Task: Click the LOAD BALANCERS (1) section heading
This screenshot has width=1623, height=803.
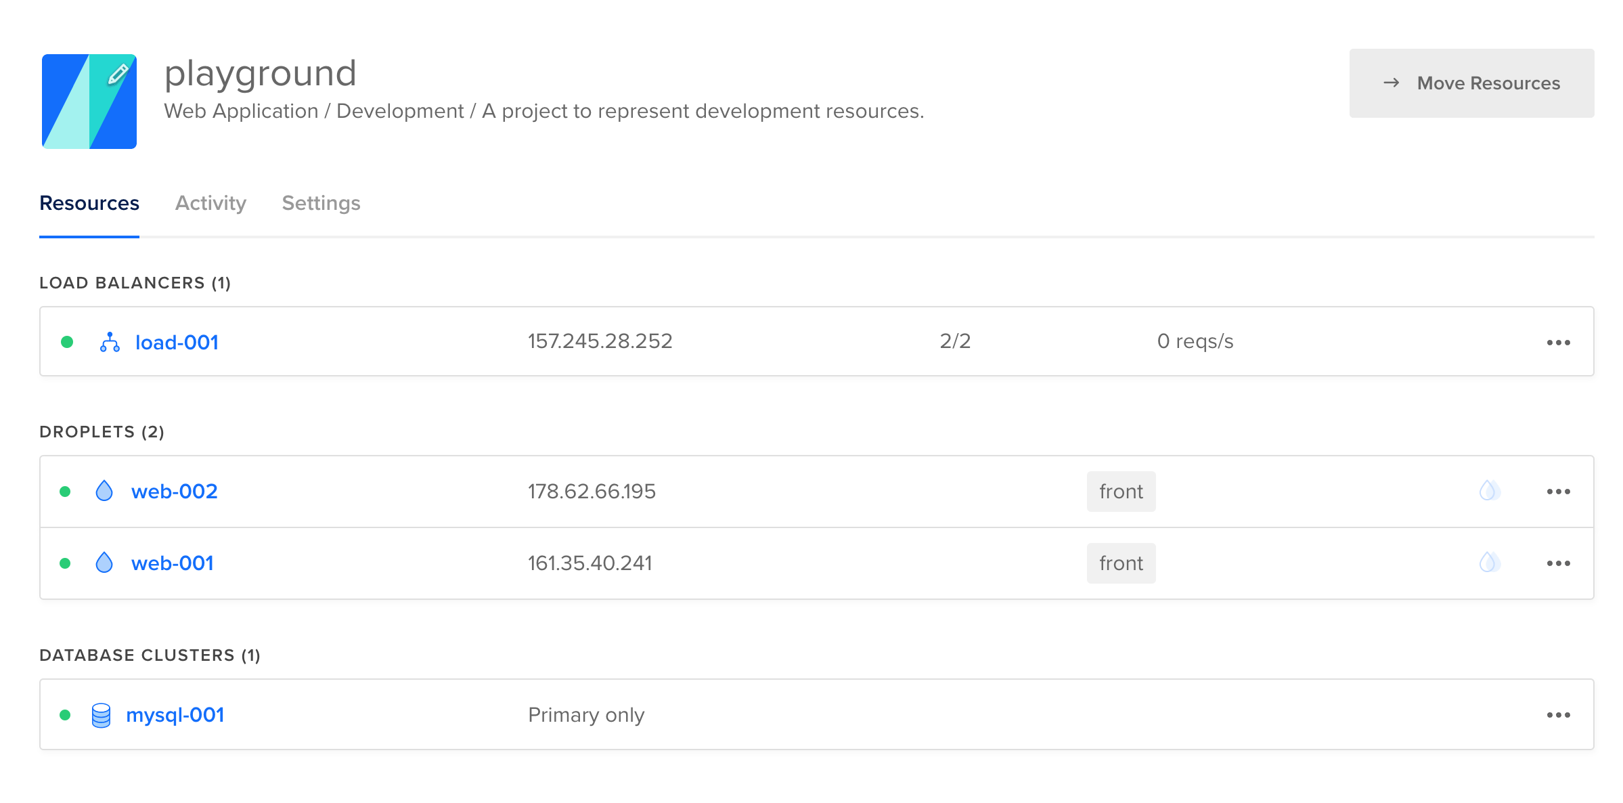Action: 135,283
